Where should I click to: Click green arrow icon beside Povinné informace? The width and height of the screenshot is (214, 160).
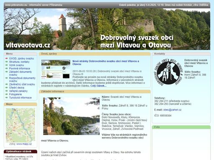6,68
